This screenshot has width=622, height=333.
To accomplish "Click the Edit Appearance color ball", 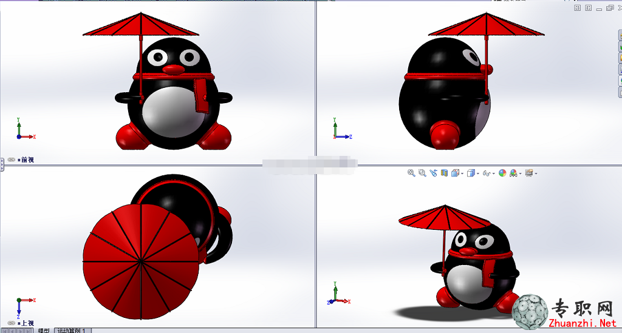I will pos(502,173).
